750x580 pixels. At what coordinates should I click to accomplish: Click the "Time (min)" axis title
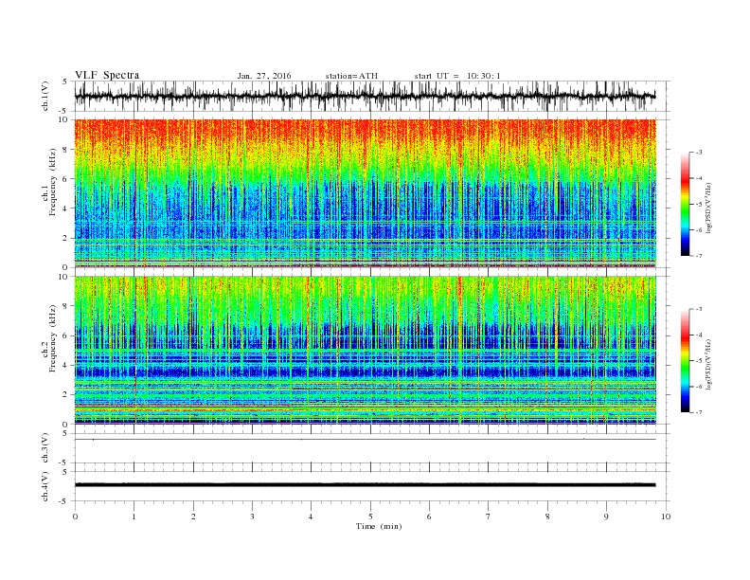point(379,526)
